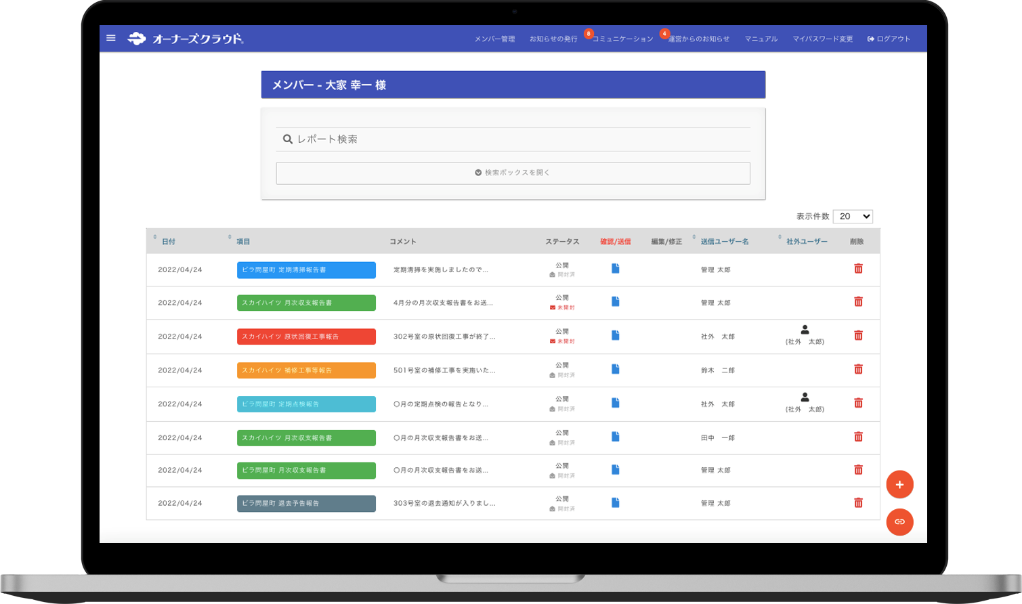The width and height of the screenshot is (1022, 604).
Task: Click the green スカイハイツ 月次収支報告書 label
Action: pos(306,303)
